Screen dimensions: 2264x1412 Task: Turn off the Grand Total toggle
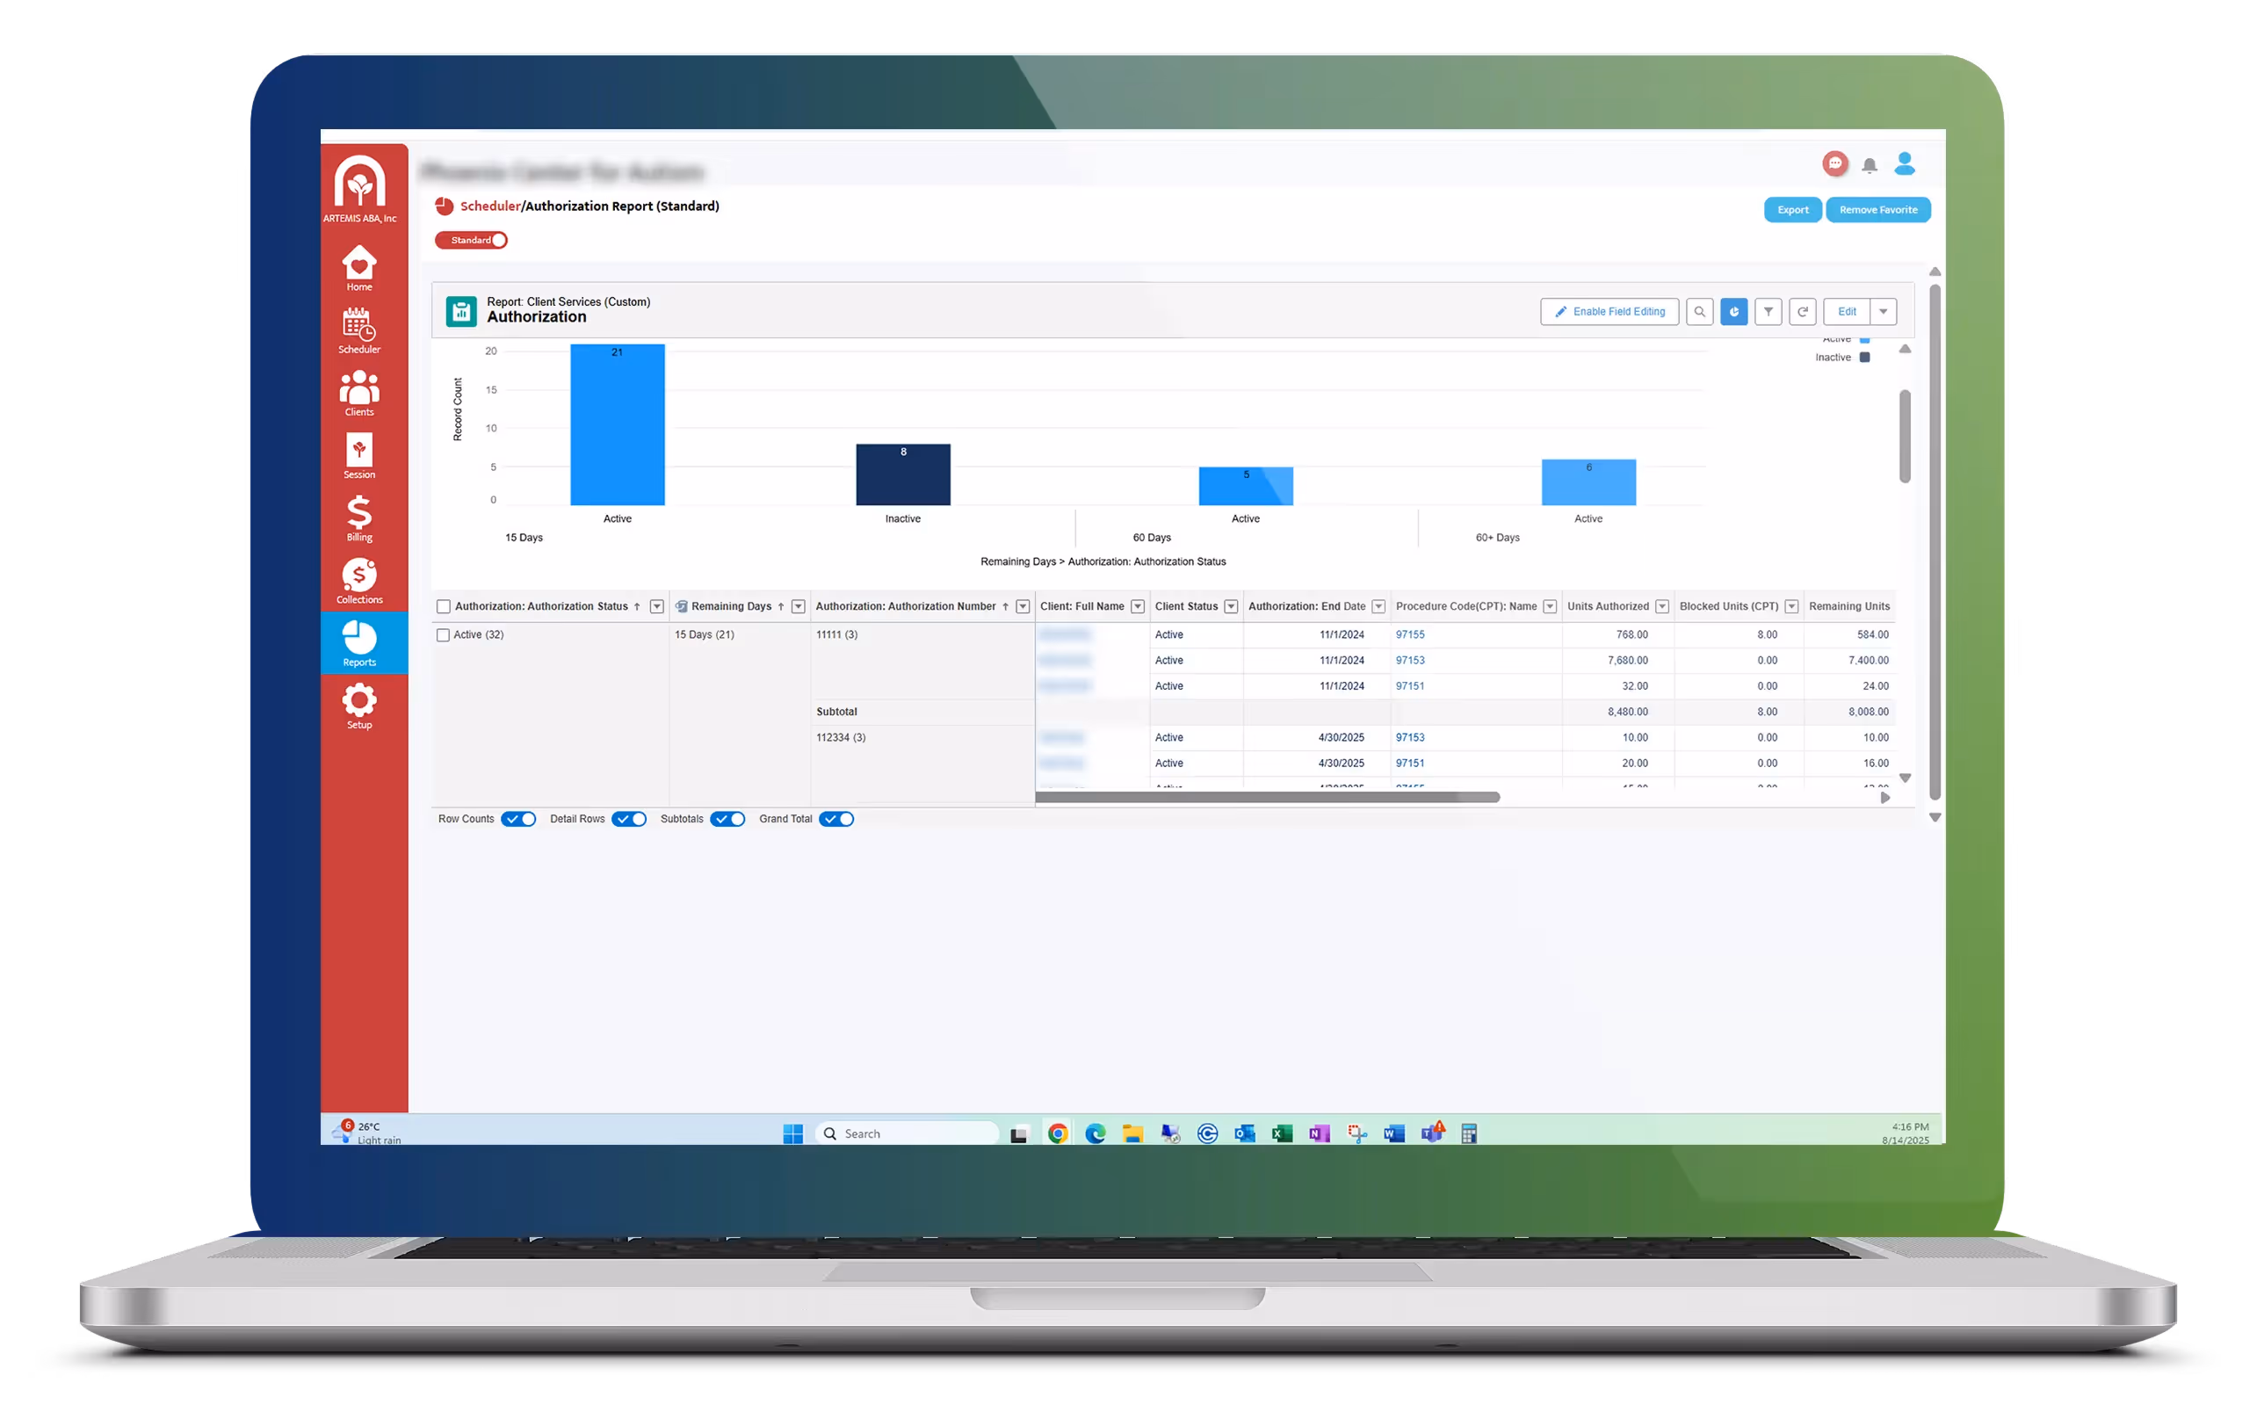coord(836,819)
